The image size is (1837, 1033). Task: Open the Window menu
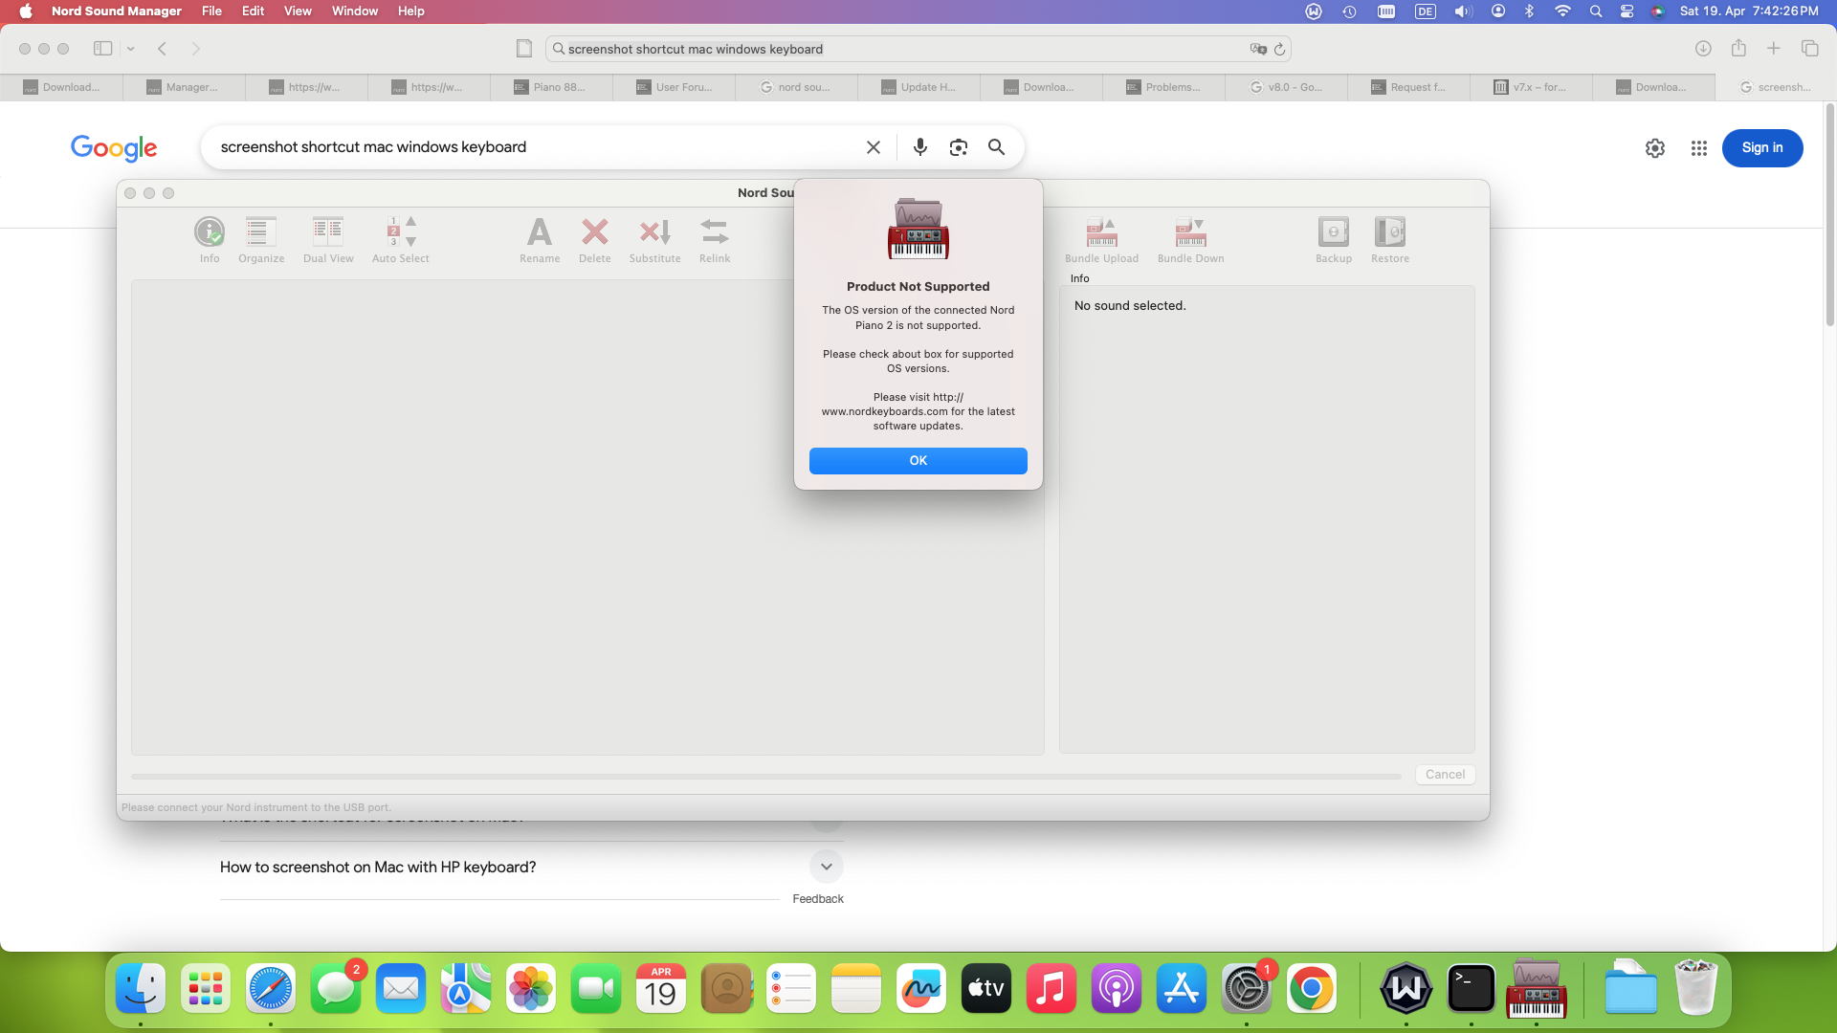tap(354, 11)
